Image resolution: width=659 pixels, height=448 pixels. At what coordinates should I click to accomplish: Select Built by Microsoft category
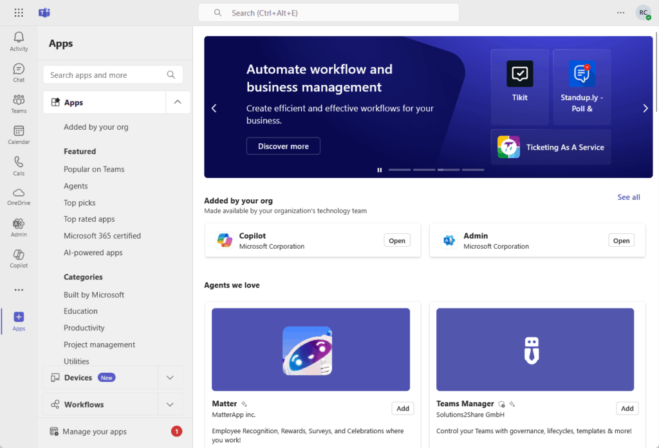[x=94, y=294]
